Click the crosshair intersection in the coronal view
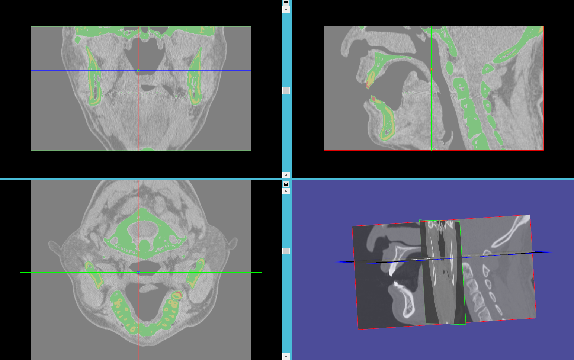Image resolution: width=574 pixels, height=360 pixels. coord(138,70)
